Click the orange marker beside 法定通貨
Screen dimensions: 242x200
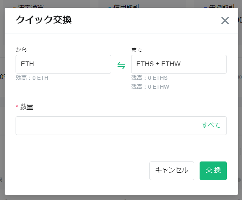(14, 6)
